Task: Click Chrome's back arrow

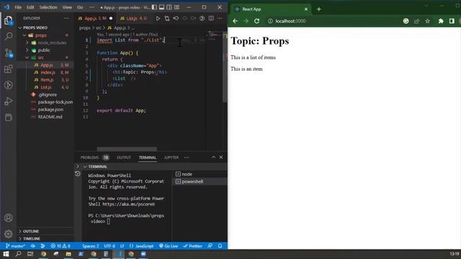Action: [x=236, y=21]
